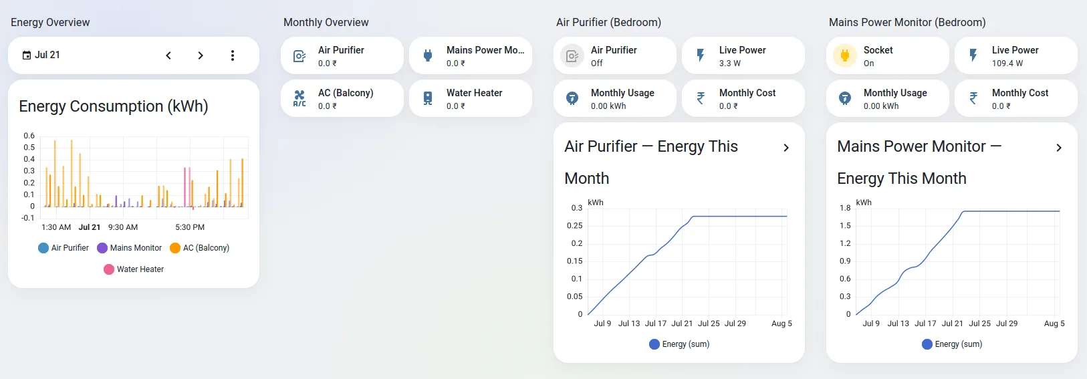Click the Energy Consumption bar chart
1087x379 pixels.
coord(144,176)
